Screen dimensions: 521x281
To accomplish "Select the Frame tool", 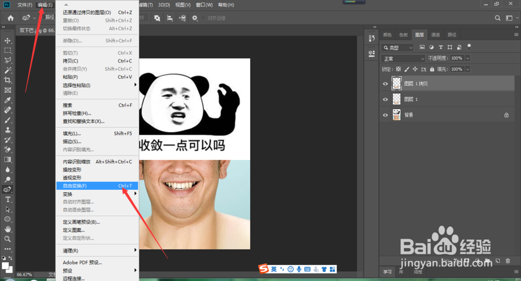I will (x=8, y=90).
